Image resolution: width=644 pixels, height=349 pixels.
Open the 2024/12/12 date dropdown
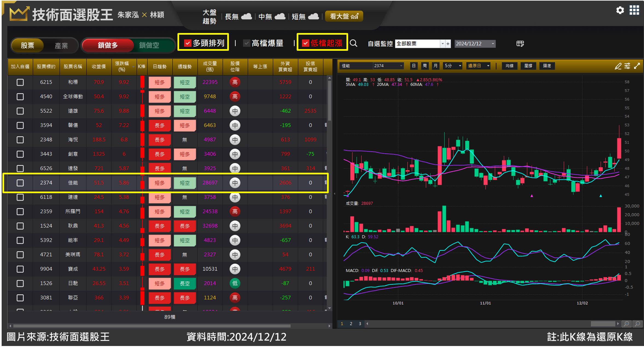[493, 44]
